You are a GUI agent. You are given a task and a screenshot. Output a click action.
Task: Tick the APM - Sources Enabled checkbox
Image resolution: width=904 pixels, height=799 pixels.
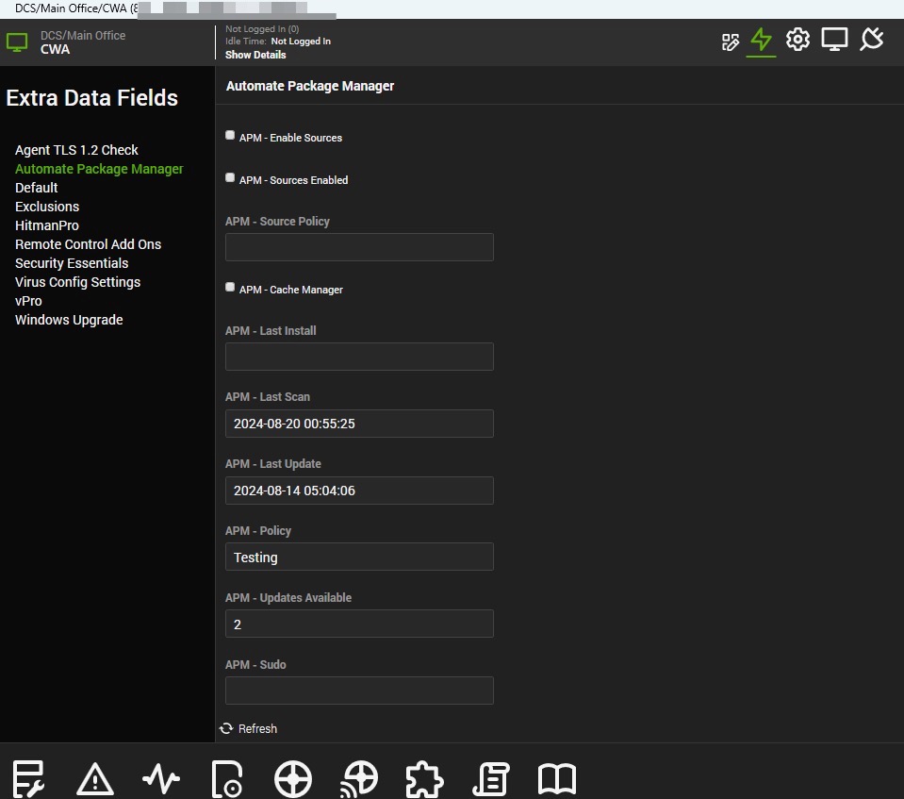pyautogui.click(x=230, y=178)
